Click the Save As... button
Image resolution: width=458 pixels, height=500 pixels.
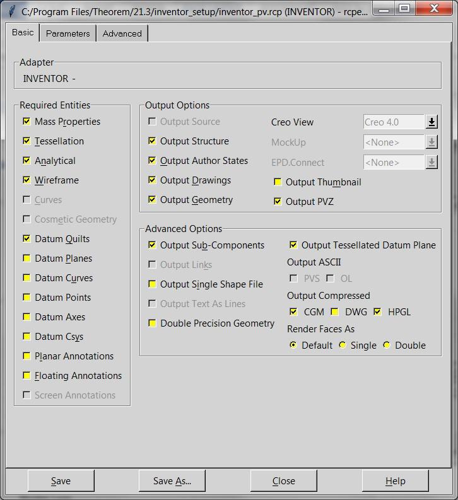tap(172, 480)
